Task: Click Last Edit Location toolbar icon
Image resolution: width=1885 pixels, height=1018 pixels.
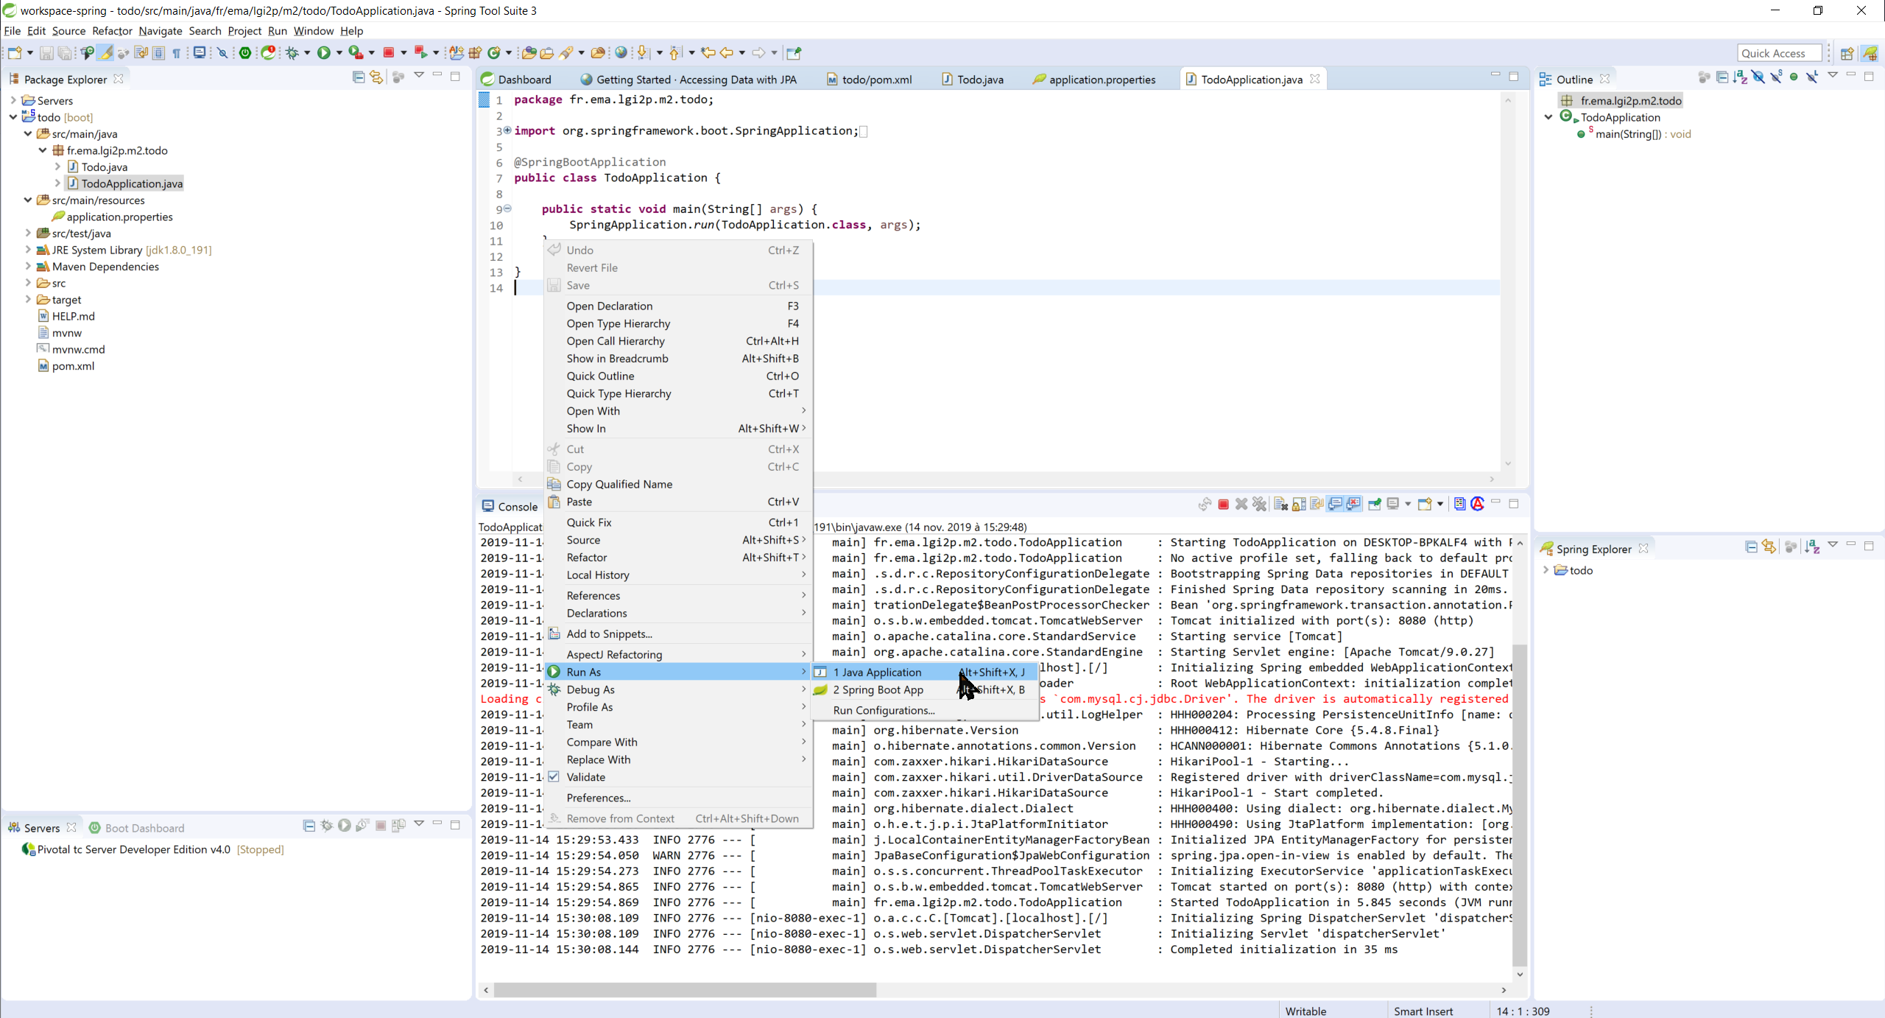Action: click(708, 53)
